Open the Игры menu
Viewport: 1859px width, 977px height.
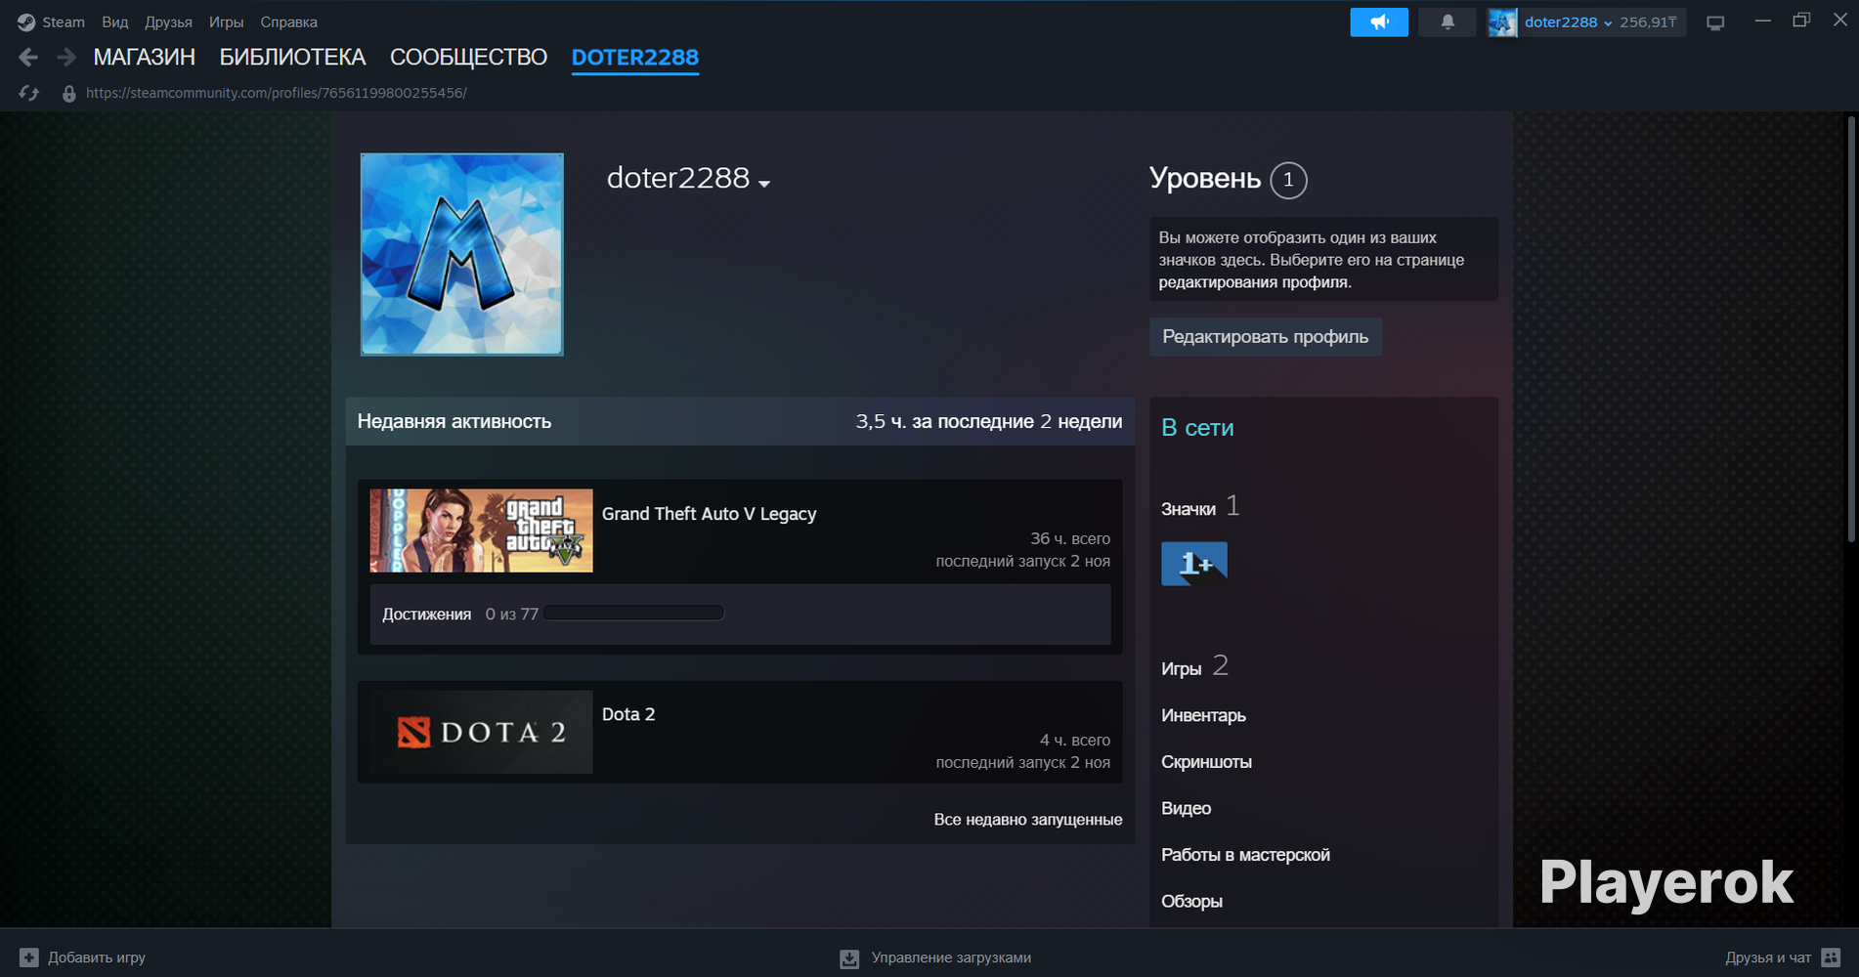226,22
